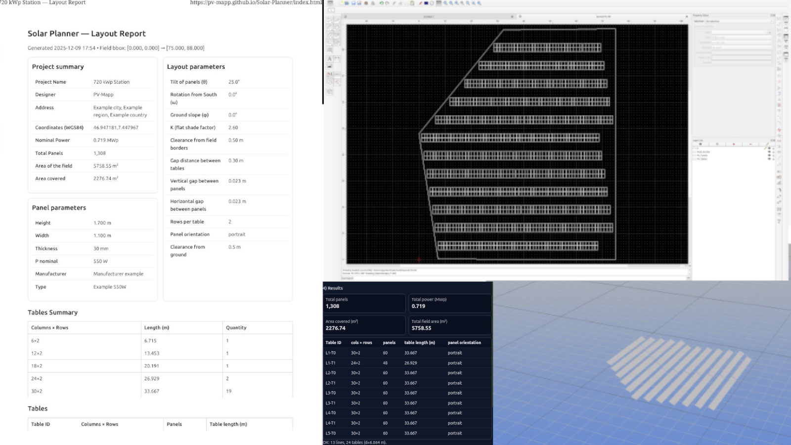Click the Undo arrow icon

[382, 3]
